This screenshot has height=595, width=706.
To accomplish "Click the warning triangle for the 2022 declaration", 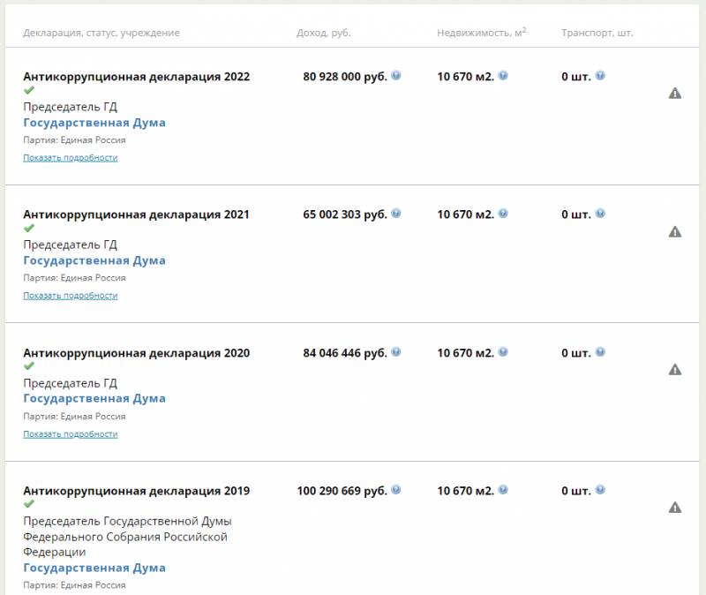I will coord(675,94).
